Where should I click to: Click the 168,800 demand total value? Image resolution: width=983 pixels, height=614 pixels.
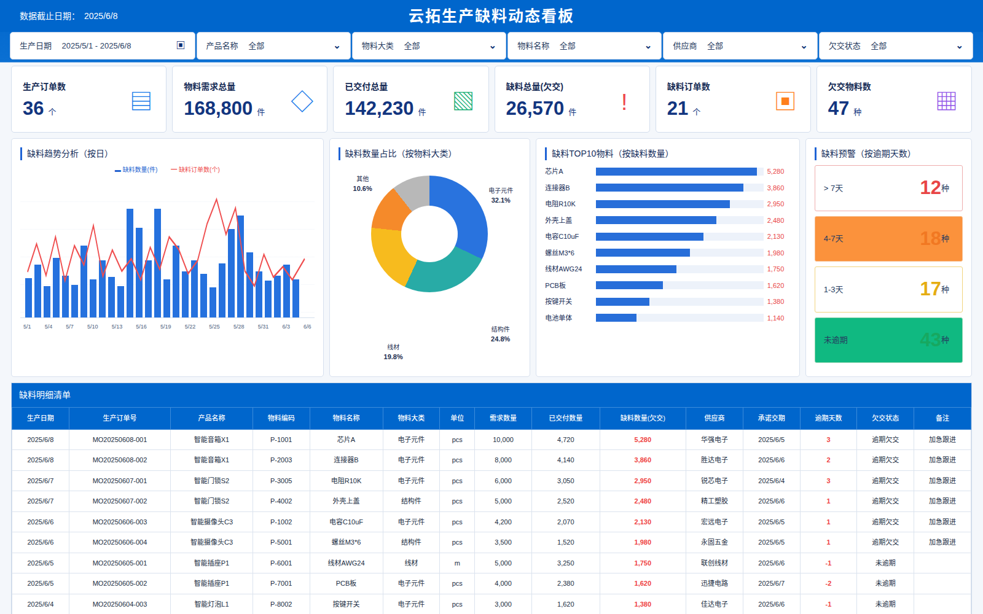tap(218, 109)
